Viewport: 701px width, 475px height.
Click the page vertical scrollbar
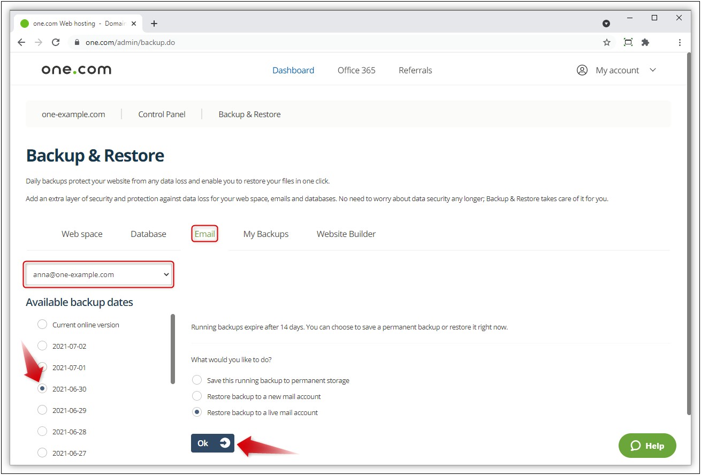pos(688,234)
